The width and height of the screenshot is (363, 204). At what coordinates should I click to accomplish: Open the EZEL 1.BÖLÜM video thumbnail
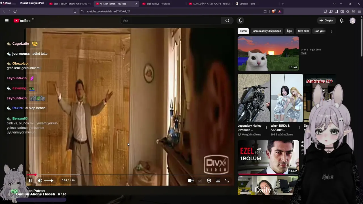tap(268, 157)
